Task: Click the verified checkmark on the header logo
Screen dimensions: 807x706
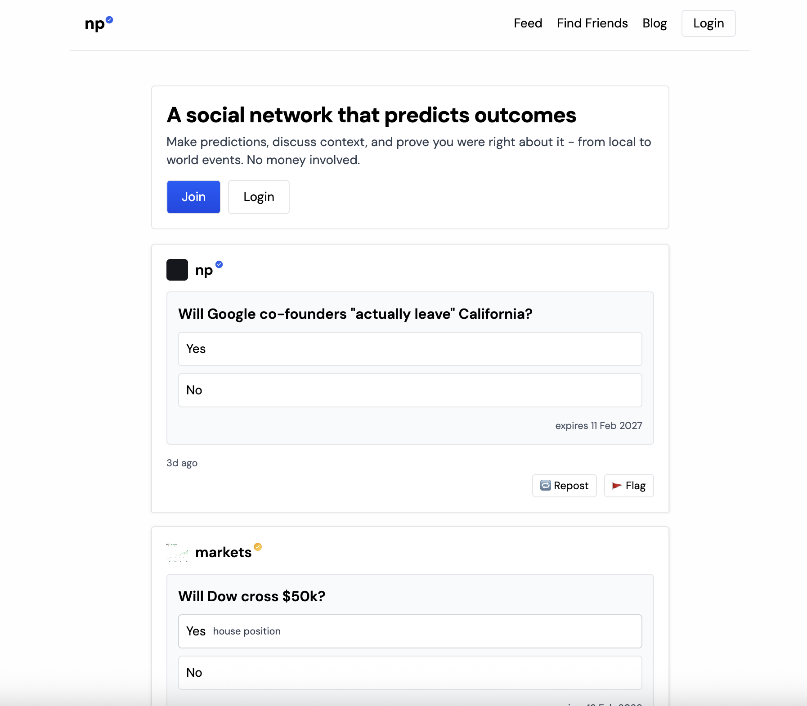Action: pos(109,19)
